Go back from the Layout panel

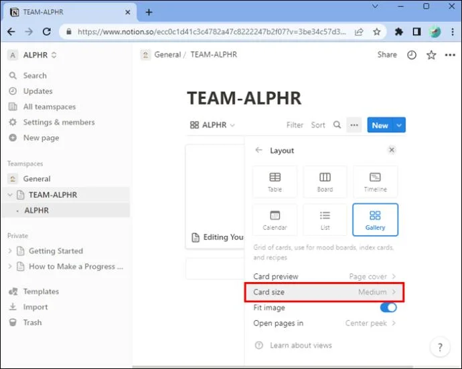[x=258, y=150]
